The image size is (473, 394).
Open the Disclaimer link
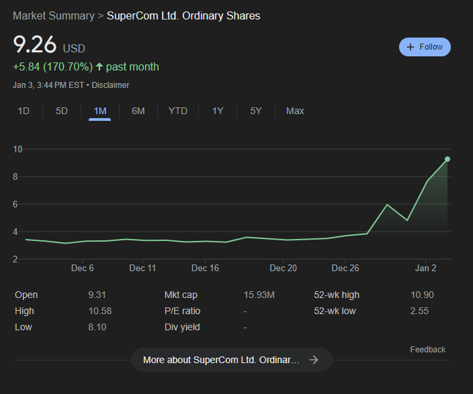pos(110,85)
